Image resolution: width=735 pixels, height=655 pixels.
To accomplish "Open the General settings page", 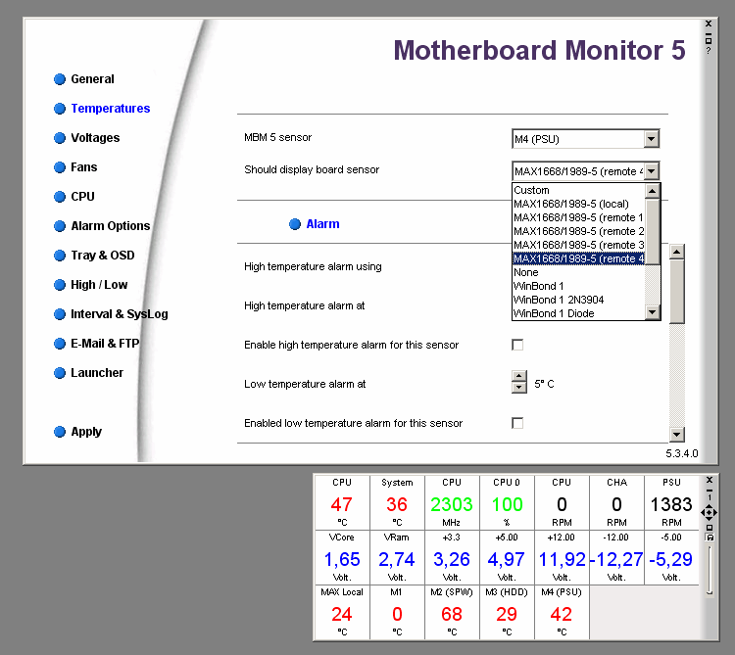I will click(92, 79).
